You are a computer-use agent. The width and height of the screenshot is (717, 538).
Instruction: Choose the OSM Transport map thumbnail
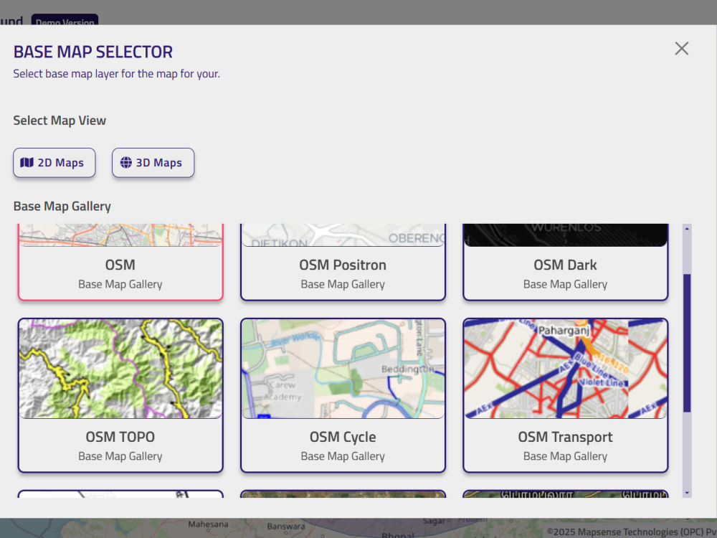pyautogui.click(x=565, y=369)
